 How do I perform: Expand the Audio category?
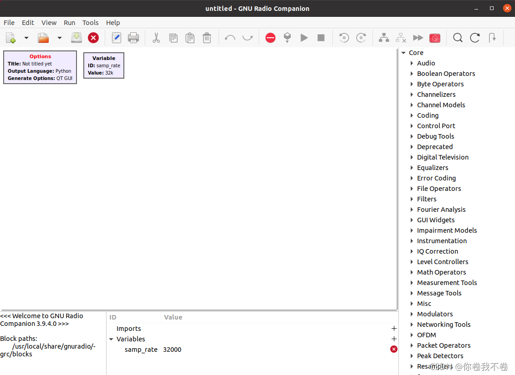(412, 63)
